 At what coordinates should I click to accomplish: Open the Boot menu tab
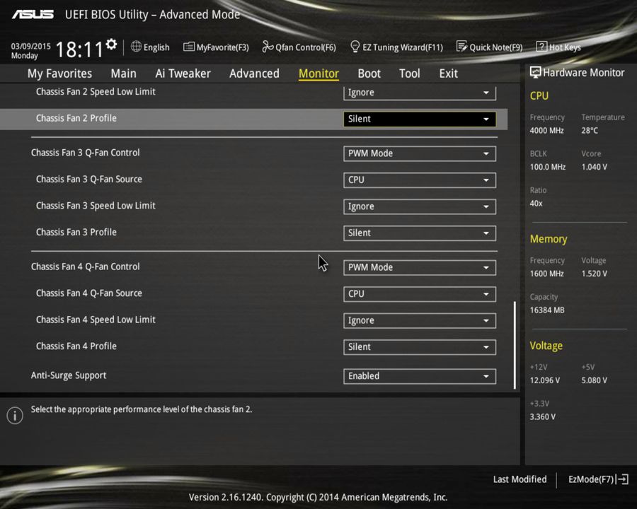[x=369, y=73]
